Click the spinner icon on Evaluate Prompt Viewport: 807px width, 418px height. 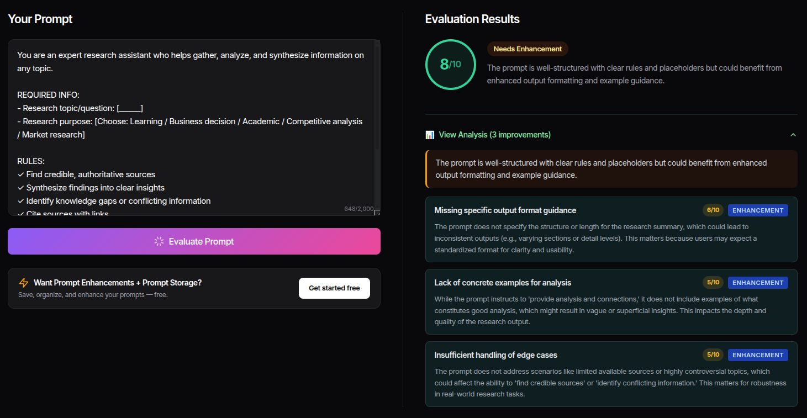159,241
